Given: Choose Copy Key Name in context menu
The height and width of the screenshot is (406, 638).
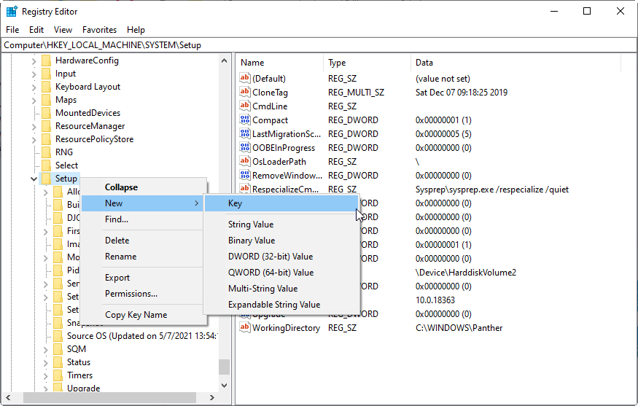Looking at the screenshot, I should [144, 315].
